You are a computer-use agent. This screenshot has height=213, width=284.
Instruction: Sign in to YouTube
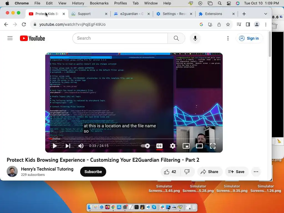tap(249, 38)
